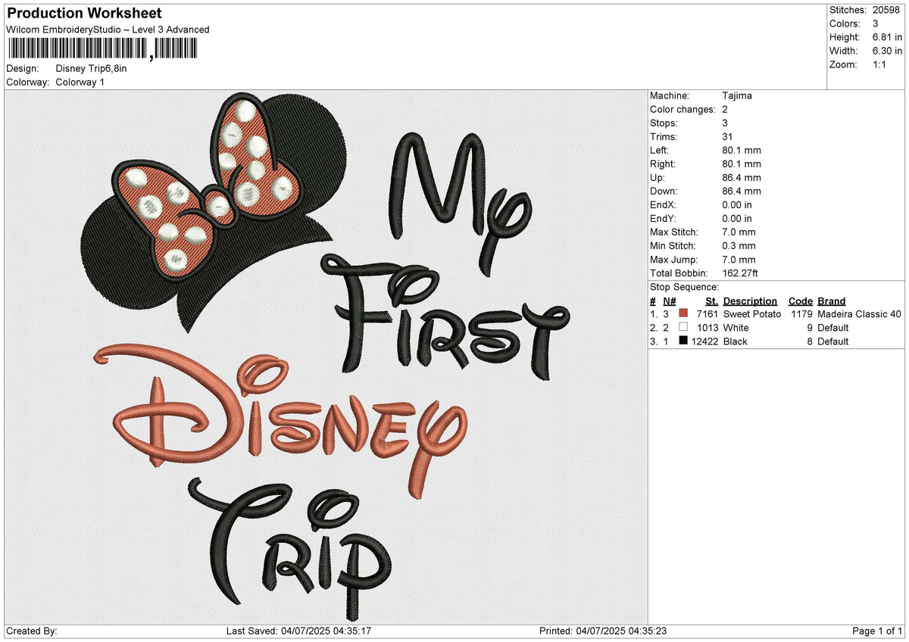Viewport: 909px width, 642px height.
Task: Select the Right measurement "80.1 mm"
Action: coord(742,164)
